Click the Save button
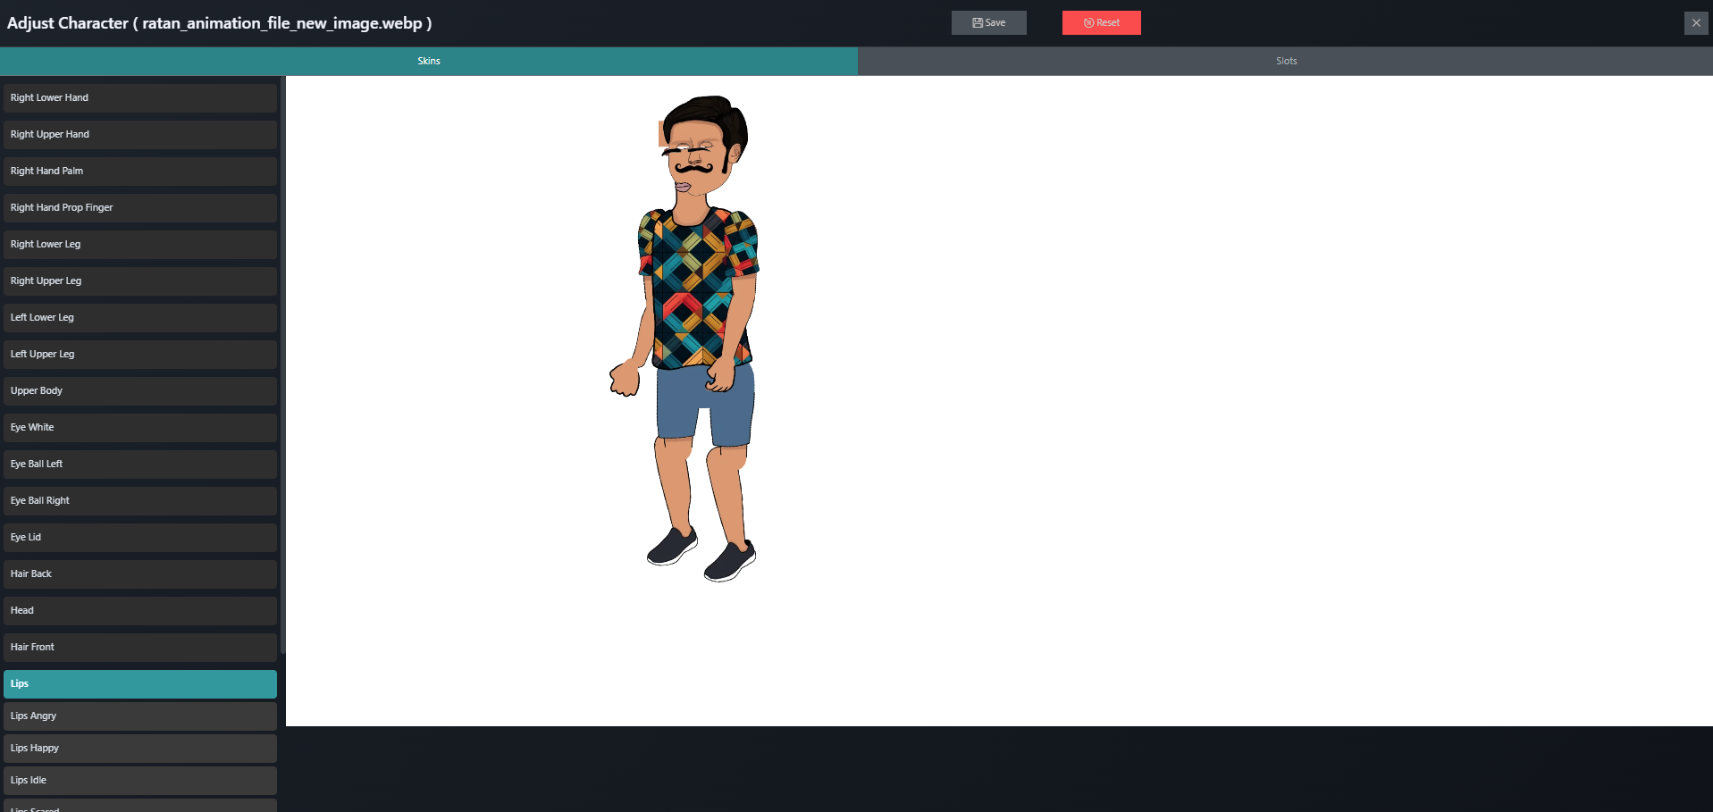Screen dimensions: 1713x812 click(x=988, y=22)
